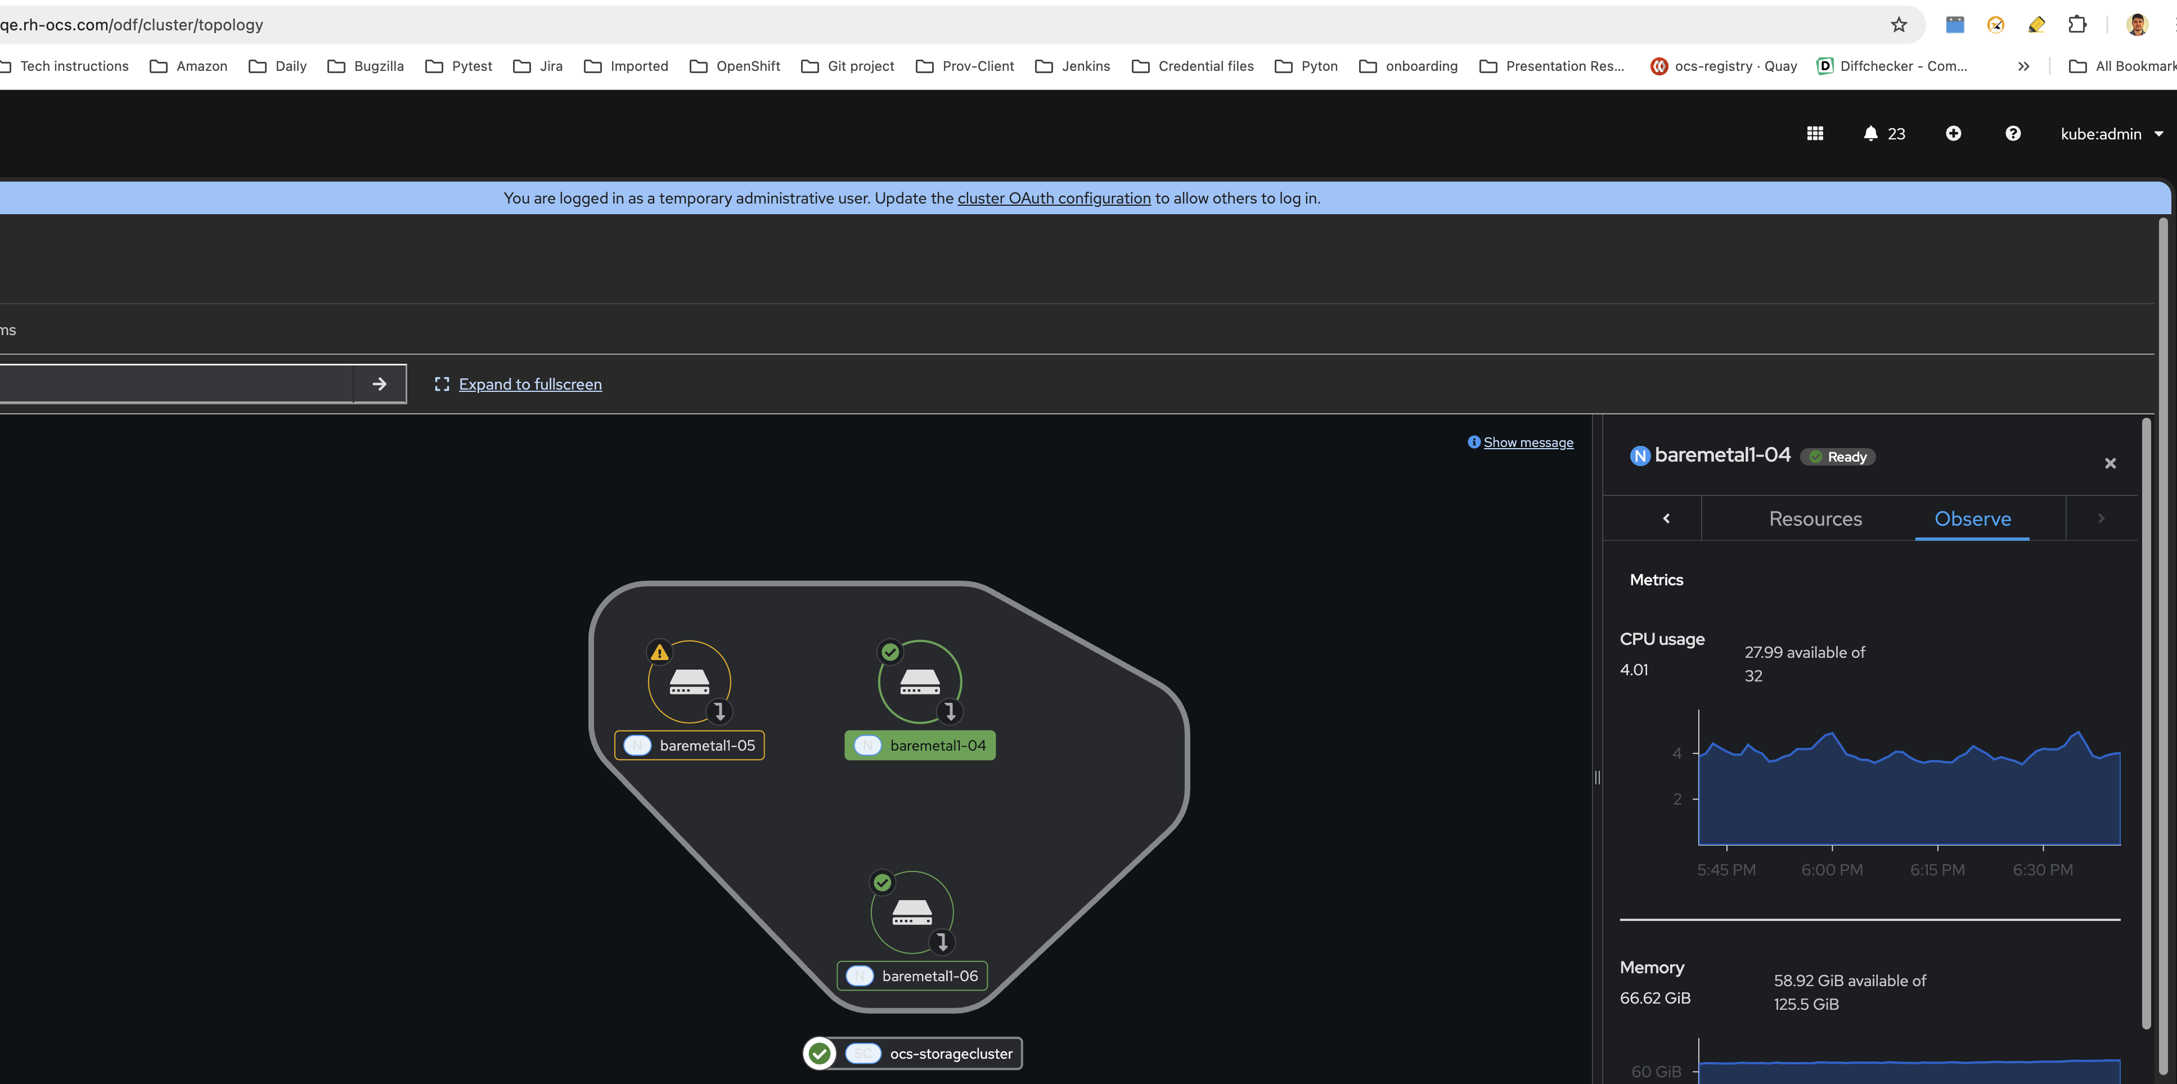Image resolution: width=2177 pixels, height=1084 pixels.
Task: Click drill-down arrow on baremetal1-04 node
Action: click(950, 711)
